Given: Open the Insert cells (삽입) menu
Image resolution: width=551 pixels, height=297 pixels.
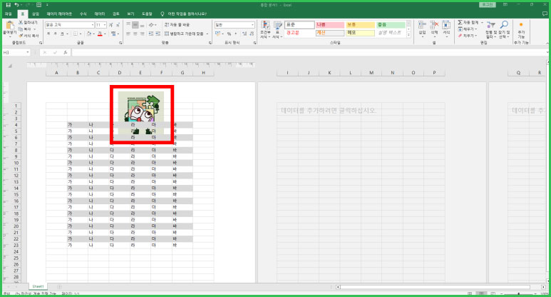Looking at the screenshot, I should pos(422,29).
